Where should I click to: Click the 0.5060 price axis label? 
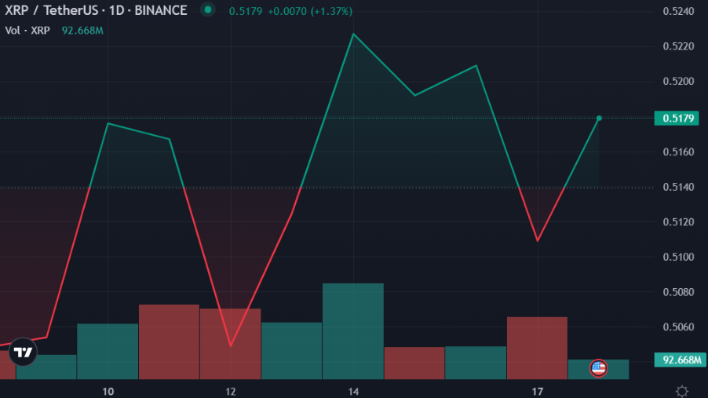tap(678, 327)
